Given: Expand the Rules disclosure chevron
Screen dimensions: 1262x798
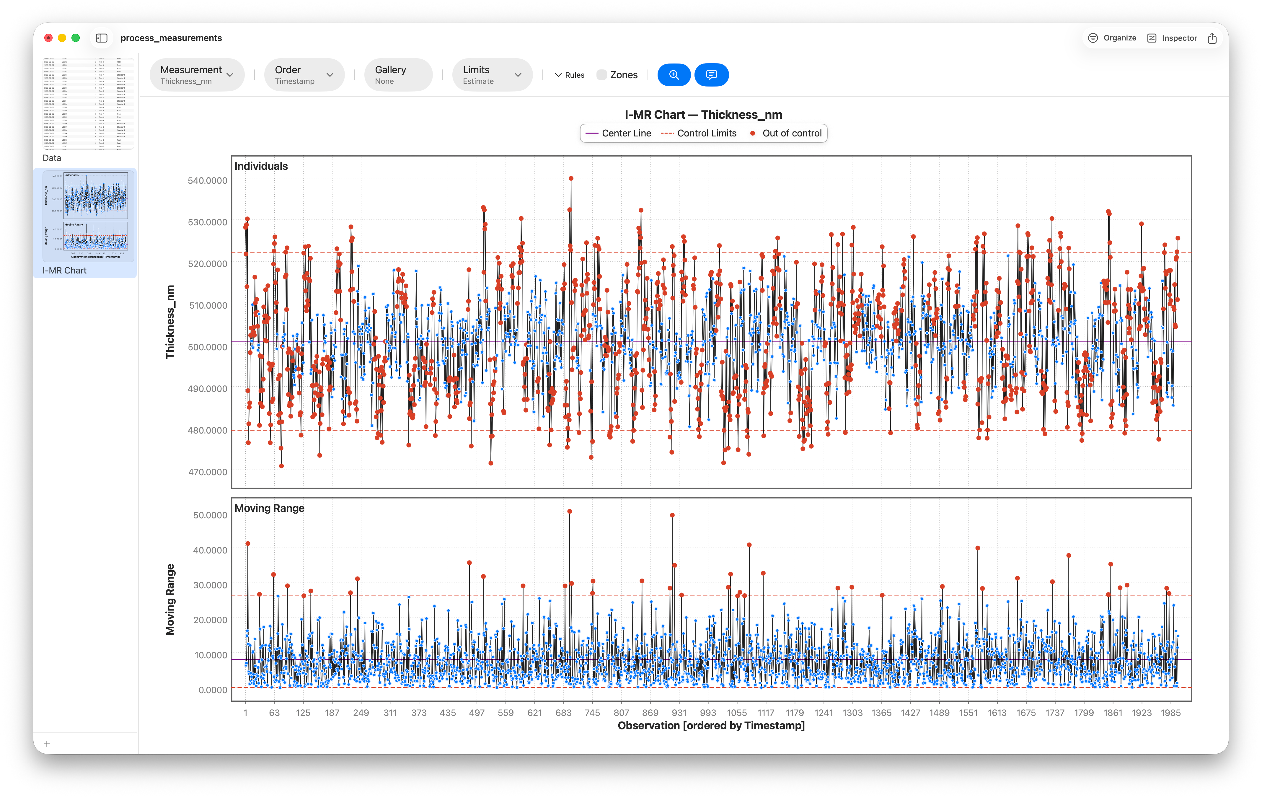Looking at the screenshot, I should pyautogui.click(x=558, y=75).
